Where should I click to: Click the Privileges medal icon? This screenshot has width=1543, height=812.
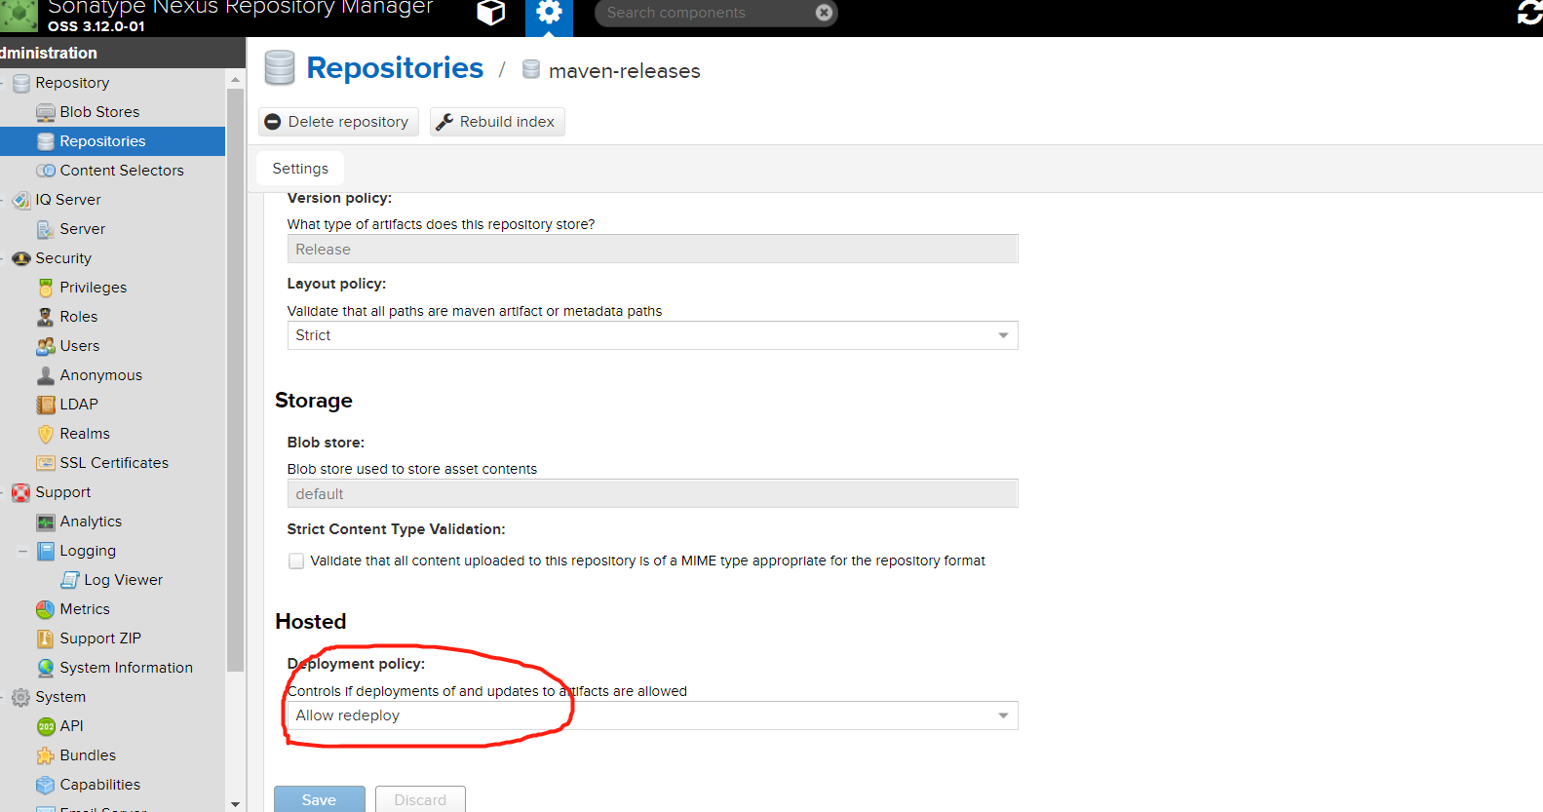46,288
